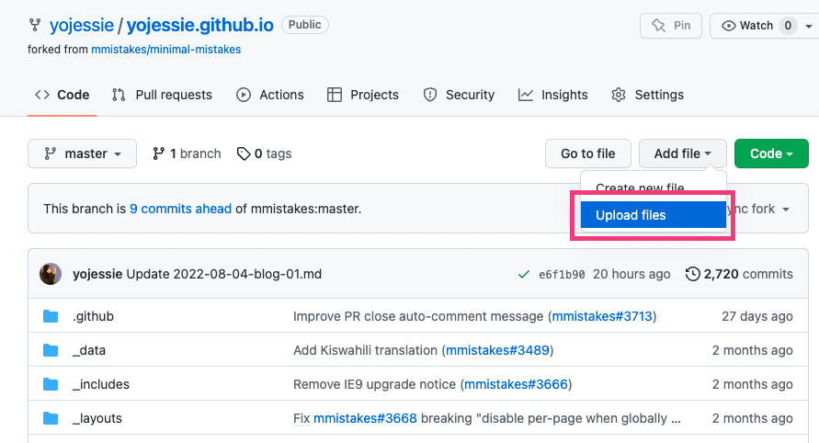Switch to the Pull requests tab
The width and height of the screenshot is (819, 443).
point(162,95)
